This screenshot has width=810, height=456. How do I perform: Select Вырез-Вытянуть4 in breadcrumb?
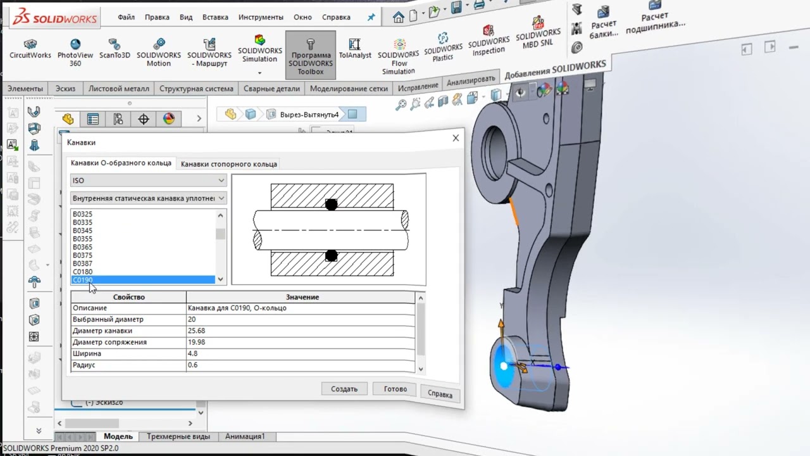311,115
